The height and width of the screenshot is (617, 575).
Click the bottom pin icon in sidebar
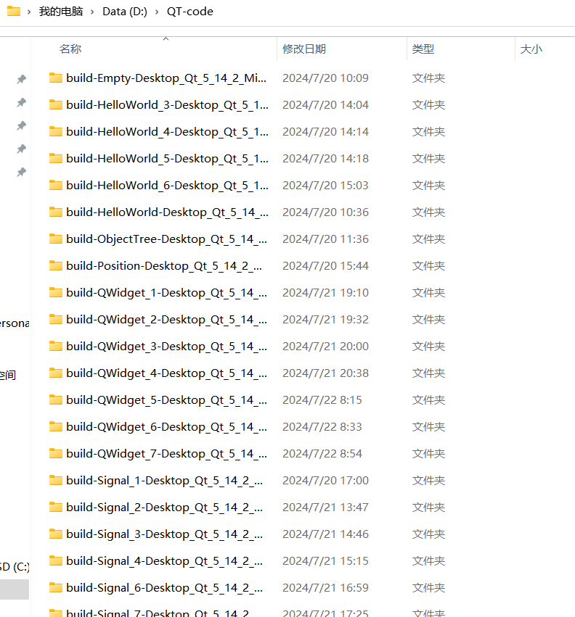[21, 172]
